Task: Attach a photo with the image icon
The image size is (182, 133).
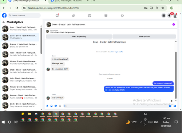Action: (51, 106)
